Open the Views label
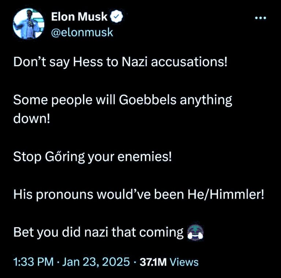This screenshot has width=281, height=278. [x=184, y=262]
